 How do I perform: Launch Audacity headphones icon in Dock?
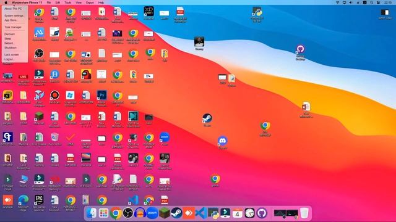click(x=140, y=213)
